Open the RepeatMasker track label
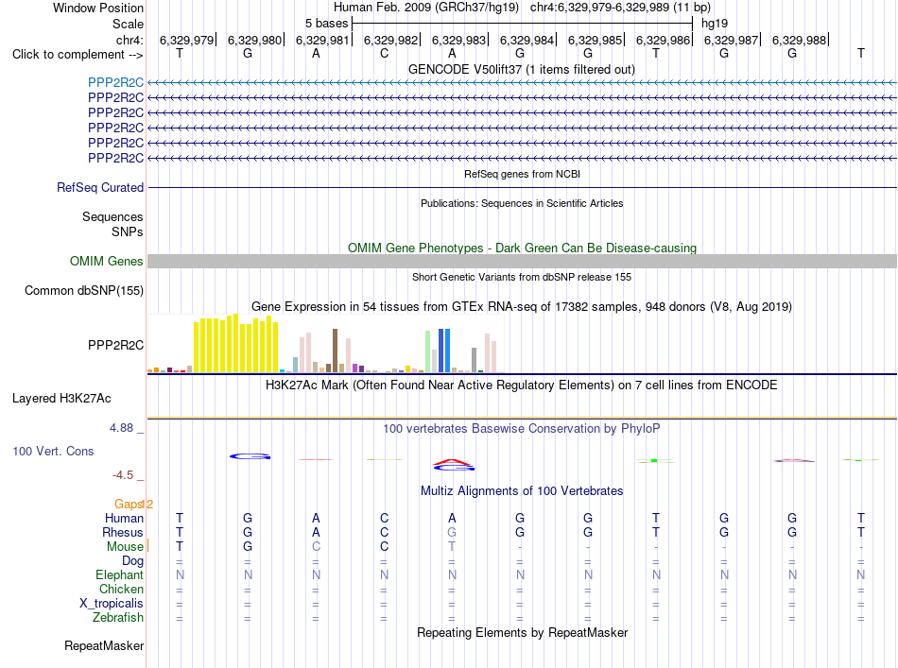Screen dimensions: 898x668 tap(104, 645)
